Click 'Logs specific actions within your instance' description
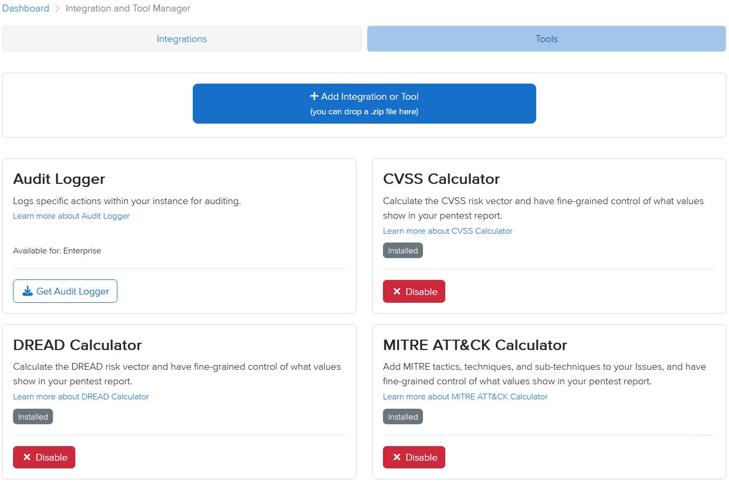Screen dimensions: 729x484 click(127, 201)
